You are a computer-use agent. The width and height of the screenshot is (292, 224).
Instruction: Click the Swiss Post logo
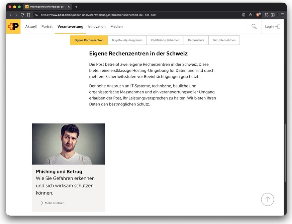click(13, 26)
